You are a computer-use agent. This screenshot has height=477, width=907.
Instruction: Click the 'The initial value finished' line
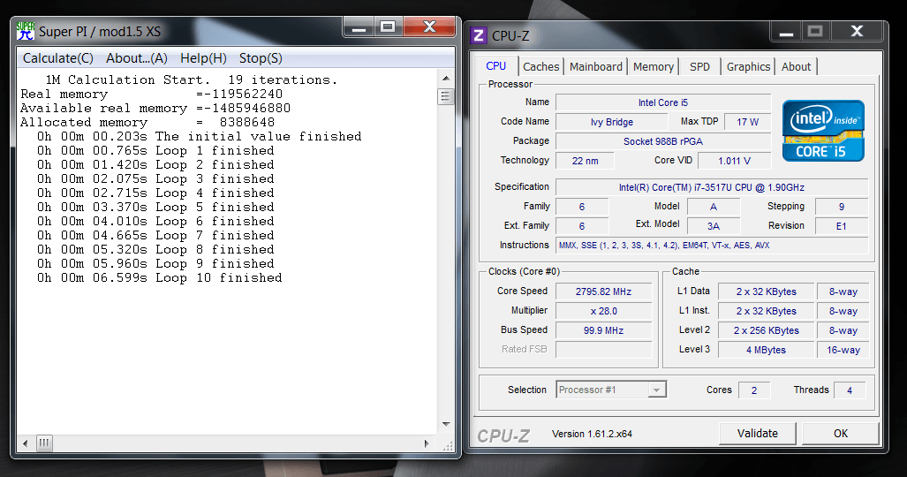pyautogui.click(x=199, y=137)
